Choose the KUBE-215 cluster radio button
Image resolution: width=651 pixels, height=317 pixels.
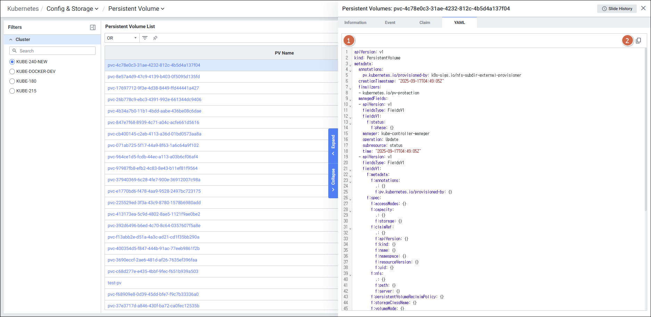pyautogui.click(x=12, y=91)
